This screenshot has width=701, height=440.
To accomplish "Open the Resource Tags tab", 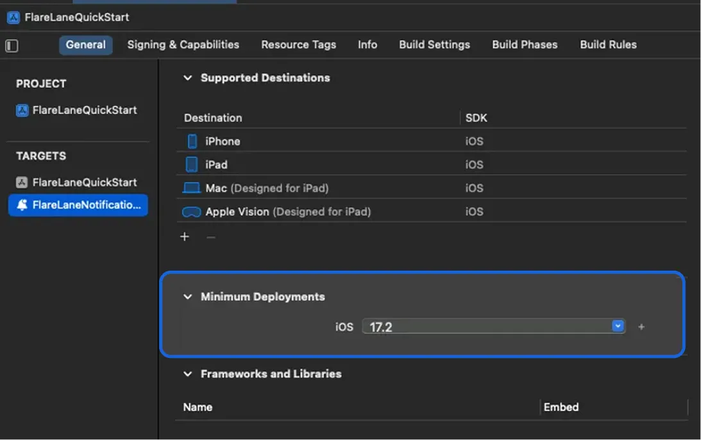I will click(299, 45).
